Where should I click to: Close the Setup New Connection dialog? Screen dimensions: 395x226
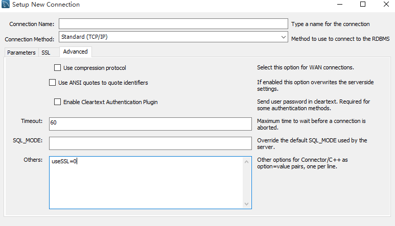(x=386, y=5)
